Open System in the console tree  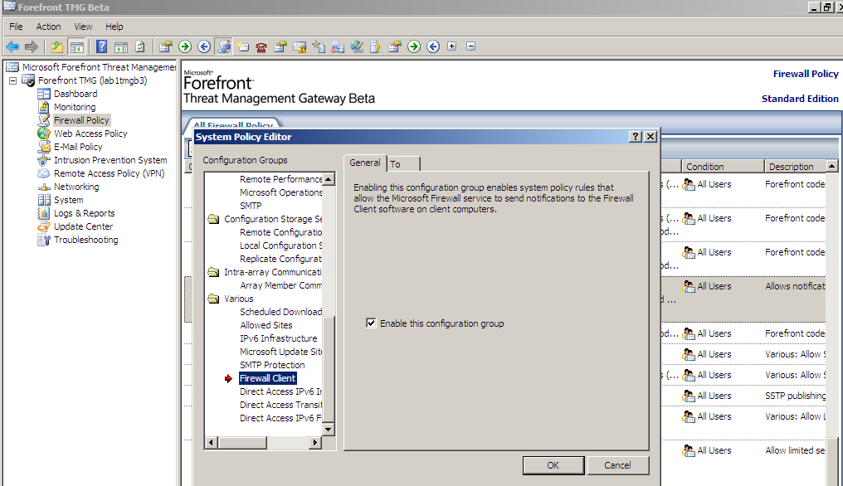(68, 200)
